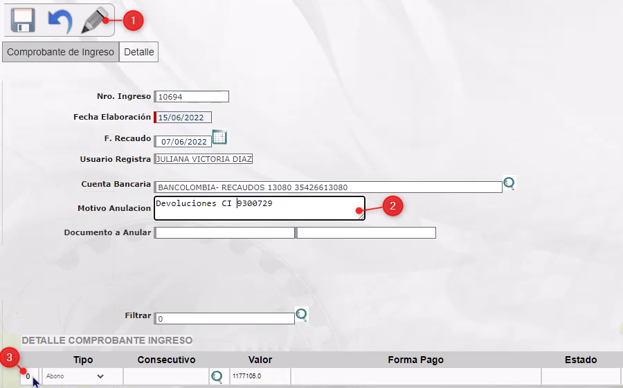This screenshot has width=623, height=388.
Task: Click the Consecutivo lookup magnifier in detail row
Action: point(217,376)
